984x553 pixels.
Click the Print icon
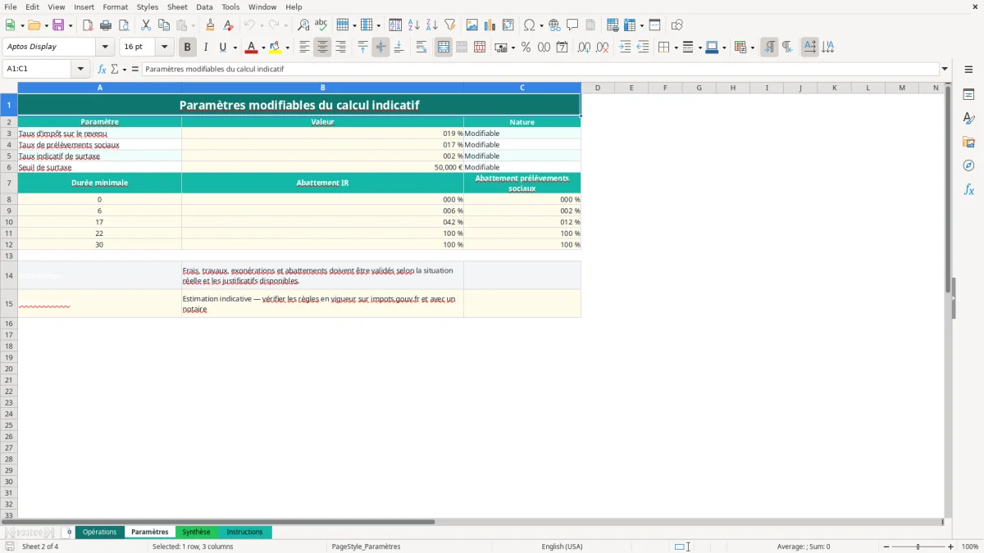click(x=106, y=25)
